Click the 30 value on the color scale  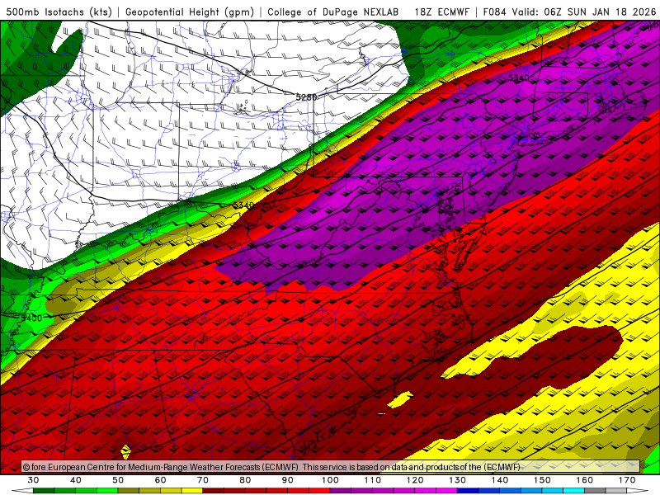[33, 480]
